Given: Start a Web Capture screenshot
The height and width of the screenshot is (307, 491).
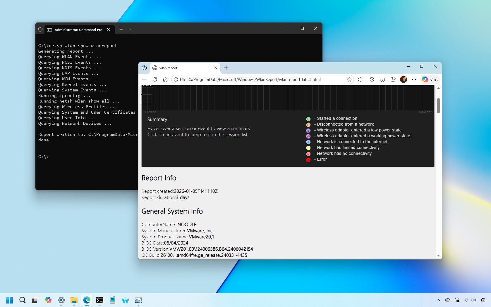Looking at the screenshot, I should click(x=382, y=79).
